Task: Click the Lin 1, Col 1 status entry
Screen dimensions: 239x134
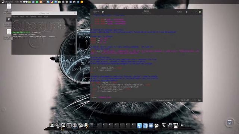Action: coord(185,100)
